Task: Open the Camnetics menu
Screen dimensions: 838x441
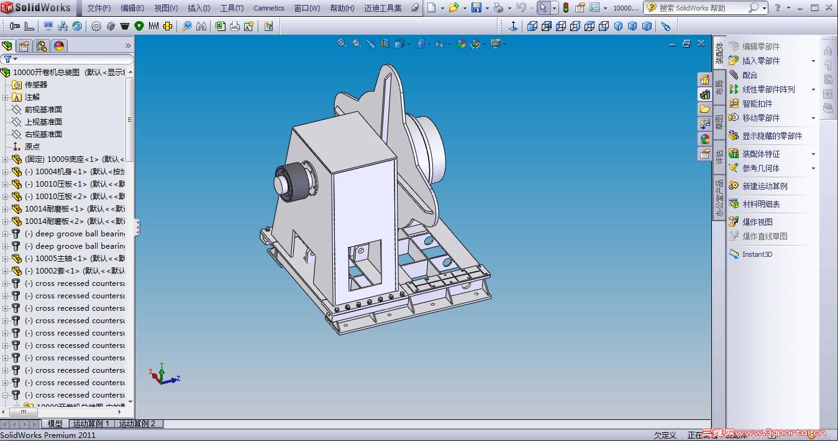Action: click(x=269, y=8)
